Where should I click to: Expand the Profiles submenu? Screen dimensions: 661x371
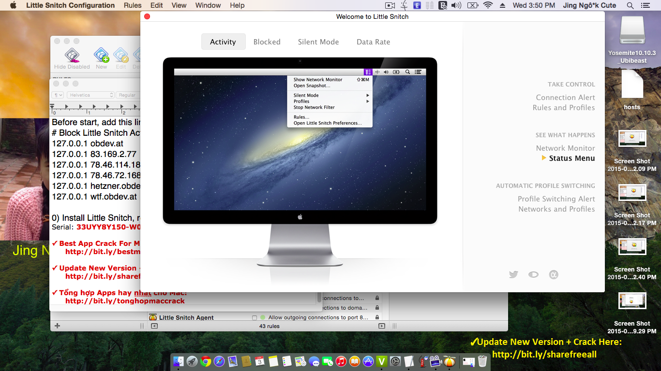tap(367, 101)
